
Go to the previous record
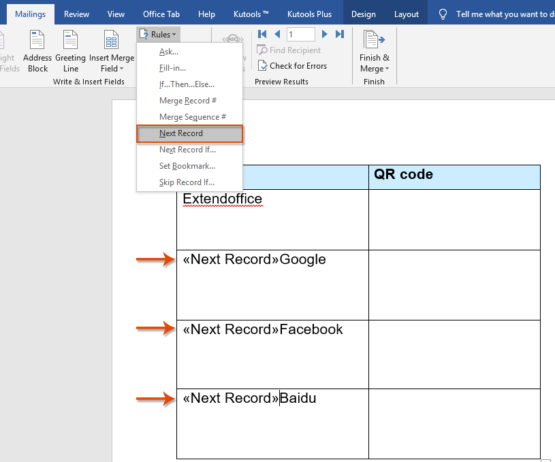(277, 34)
